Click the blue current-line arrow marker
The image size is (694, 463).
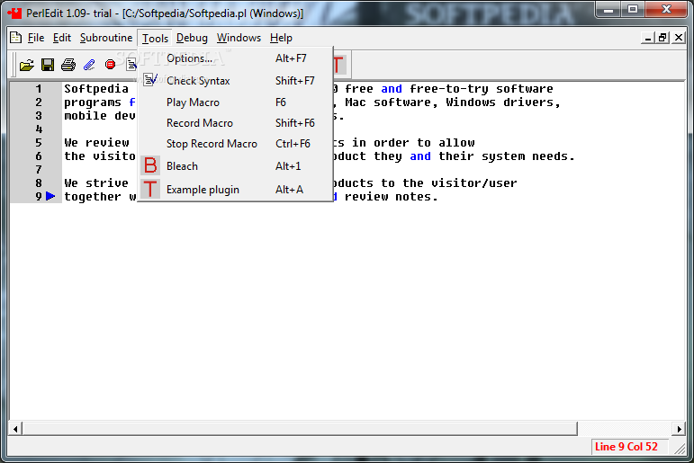pos(50,196)
